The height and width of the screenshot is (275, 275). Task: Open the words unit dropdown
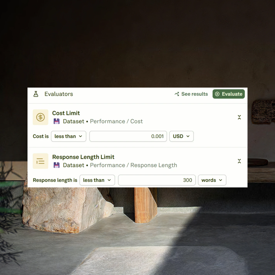[x=212, y=180]
